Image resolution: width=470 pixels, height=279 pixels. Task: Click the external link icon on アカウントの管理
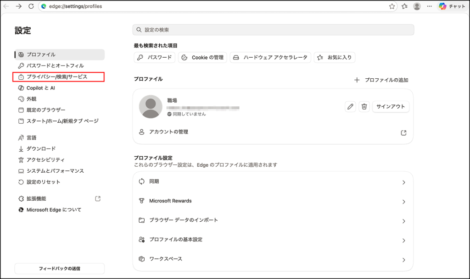pyautogui.click(x=404, y=133)
